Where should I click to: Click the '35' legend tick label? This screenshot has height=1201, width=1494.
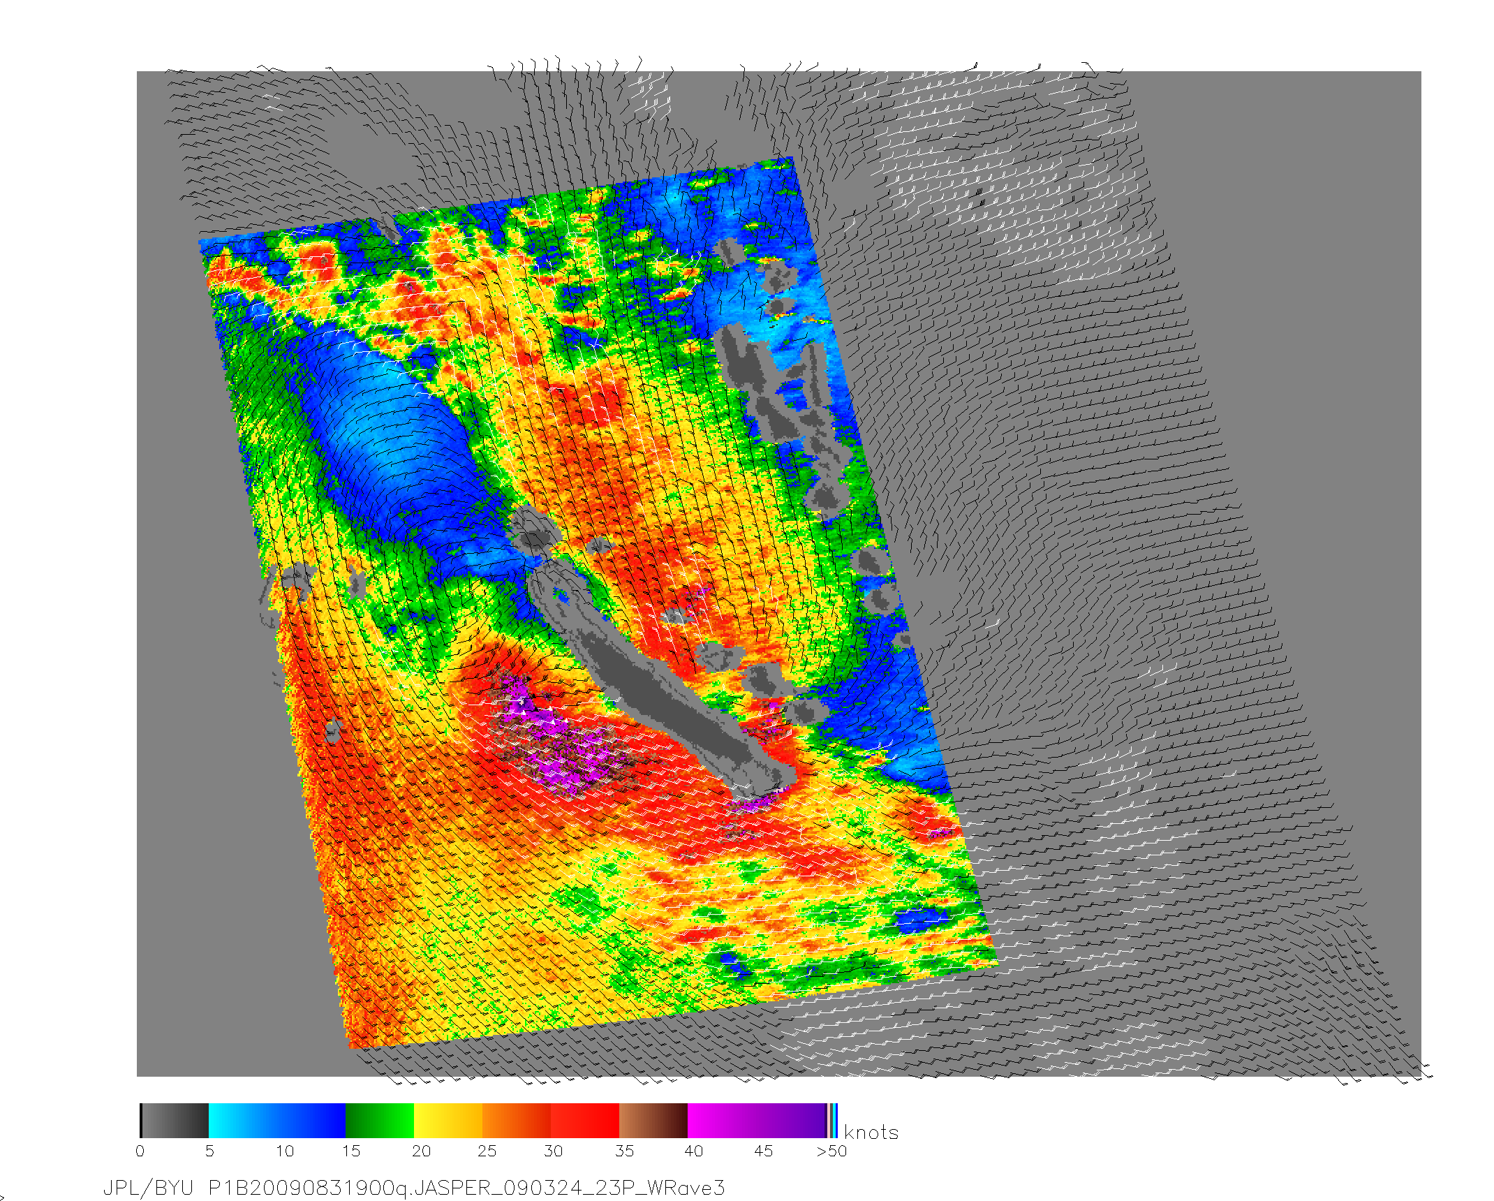click(624, 1151)
